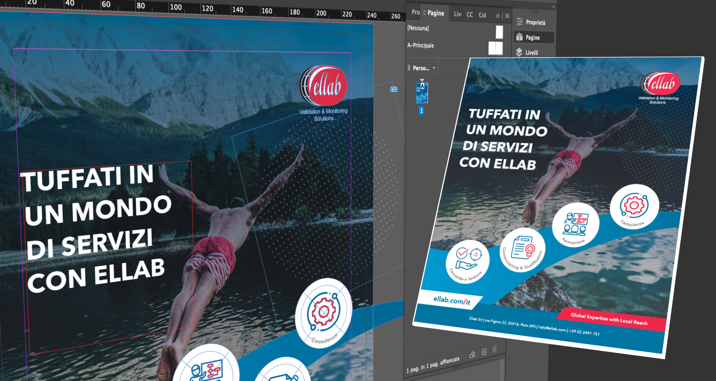716x381 pixels.
Task: Click the section marker triangle above page 1
Action: tap(422, 80)
